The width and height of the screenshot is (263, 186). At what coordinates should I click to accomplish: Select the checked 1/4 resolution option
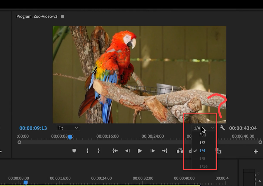tap(202, 150)
